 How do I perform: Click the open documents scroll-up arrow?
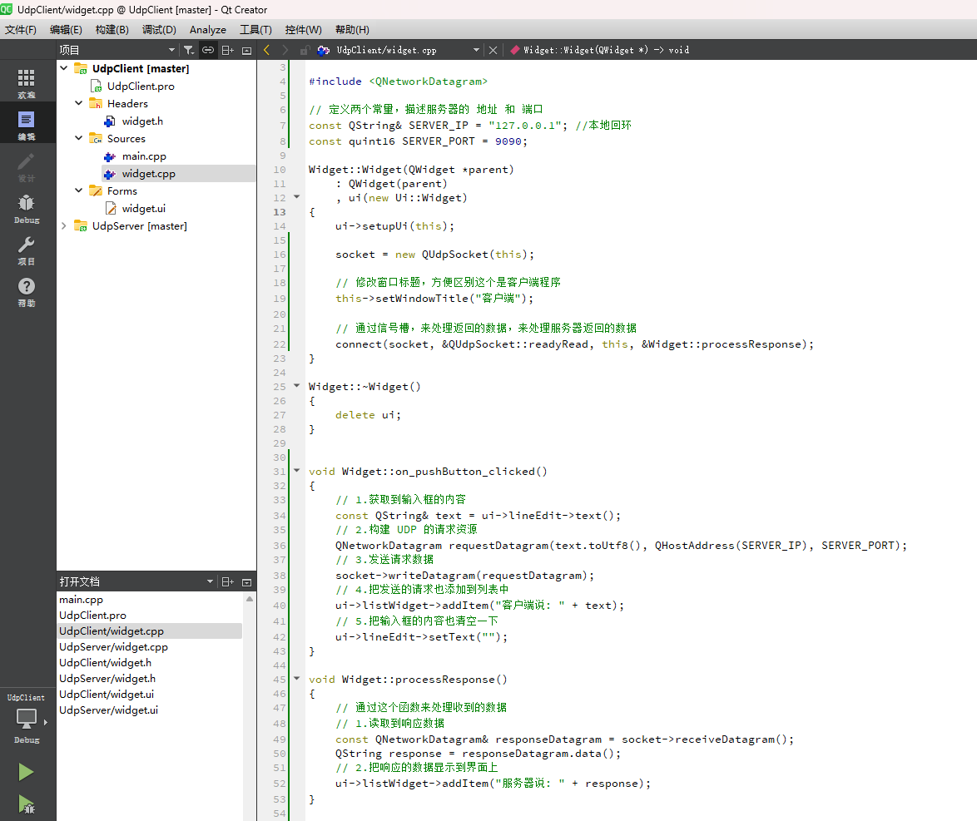point(249,599)
